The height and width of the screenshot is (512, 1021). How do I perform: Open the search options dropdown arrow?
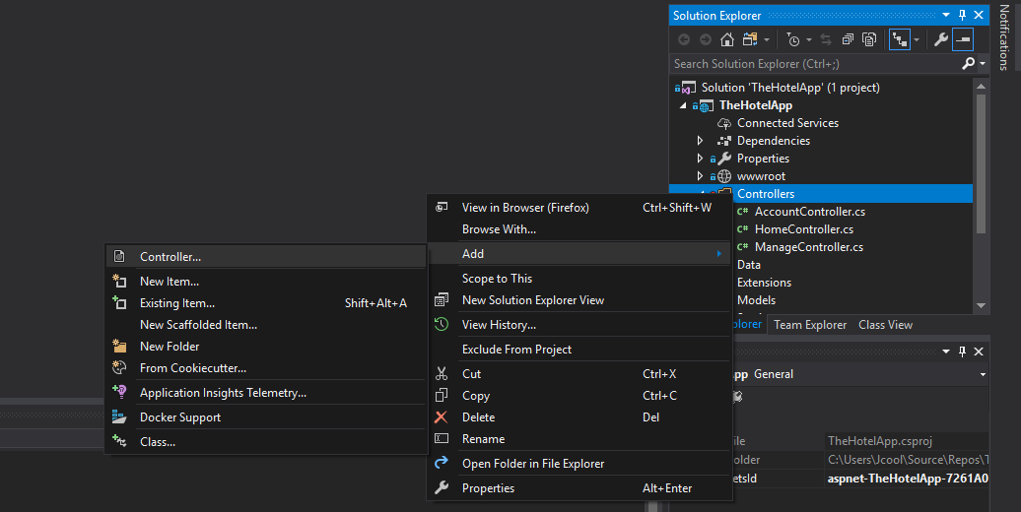pos(983,64)
